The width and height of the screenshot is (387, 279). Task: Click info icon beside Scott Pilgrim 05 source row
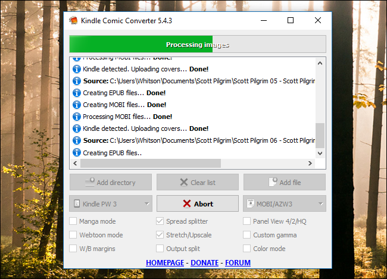point(77,81)
